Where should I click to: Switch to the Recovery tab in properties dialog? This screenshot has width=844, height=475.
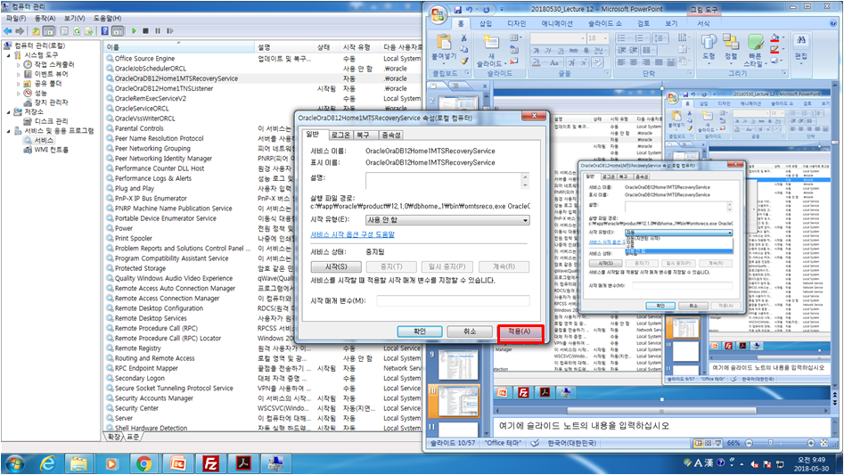click(364, 135)
